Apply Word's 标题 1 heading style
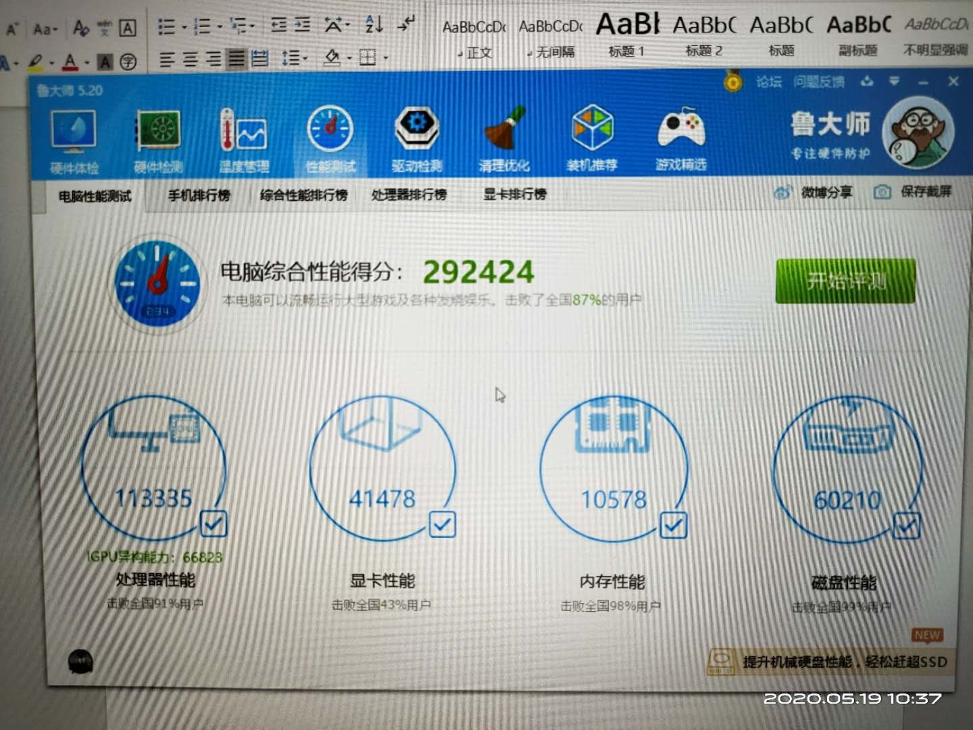Screen dimensions: 973x730 (x=627, y=35)
